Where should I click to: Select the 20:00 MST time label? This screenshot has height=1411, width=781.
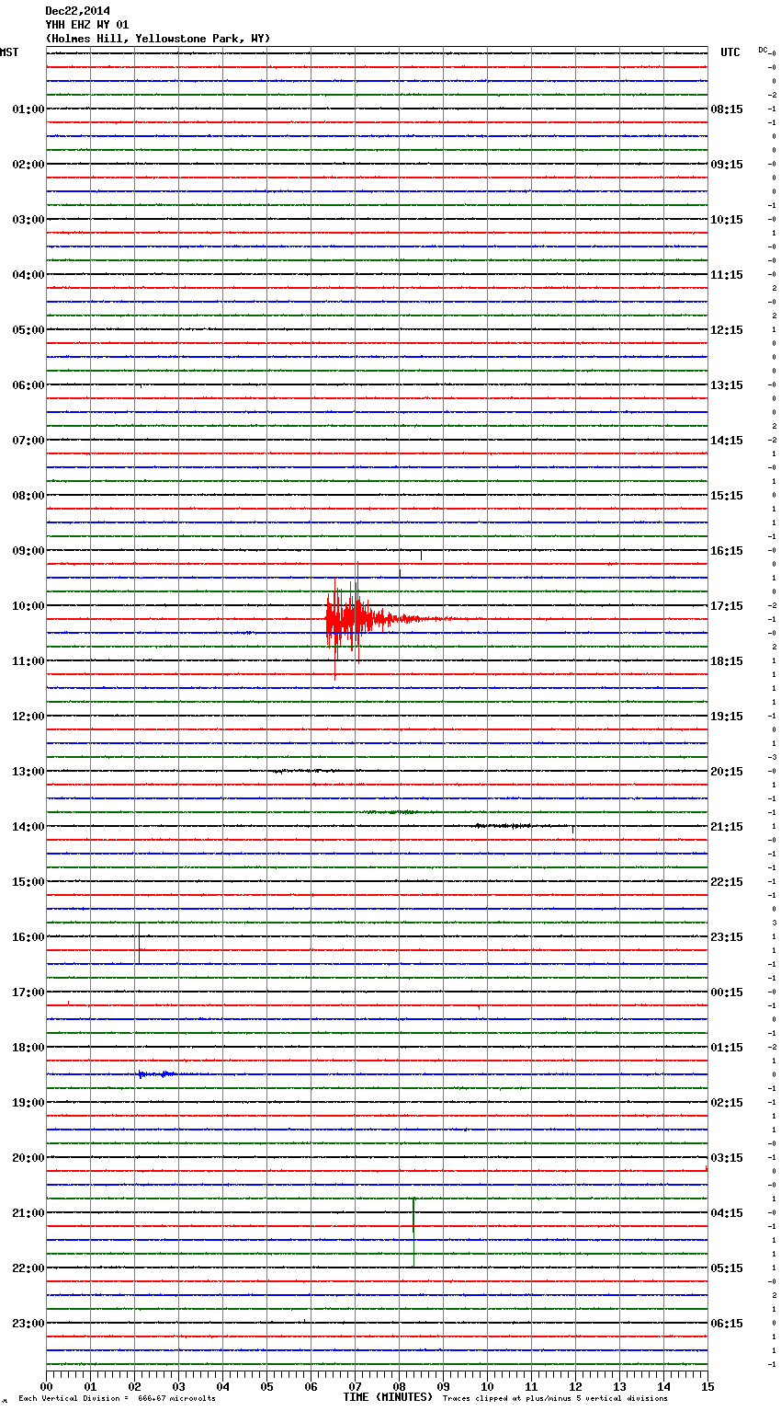click(x=28, y=1158)
